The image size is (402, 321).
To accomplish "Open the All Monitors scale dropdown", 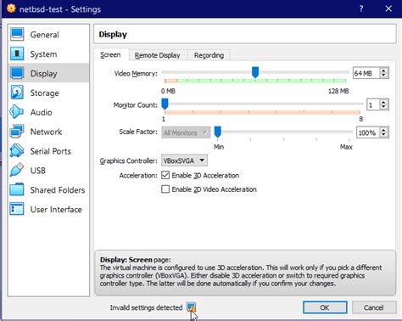I will (186, 132).
